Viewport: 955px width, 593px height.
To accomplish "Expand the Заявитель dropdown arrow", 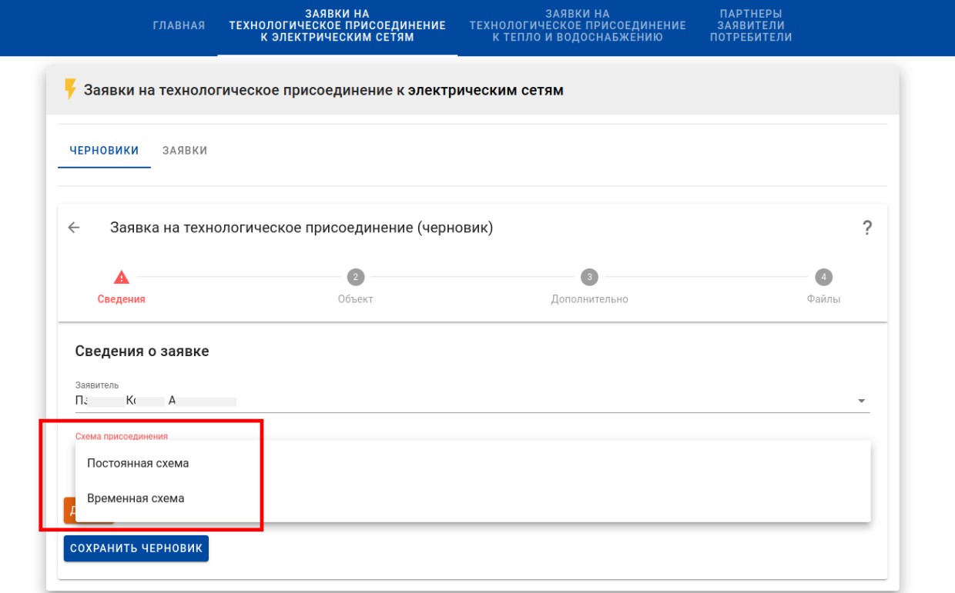I will 861,401.
